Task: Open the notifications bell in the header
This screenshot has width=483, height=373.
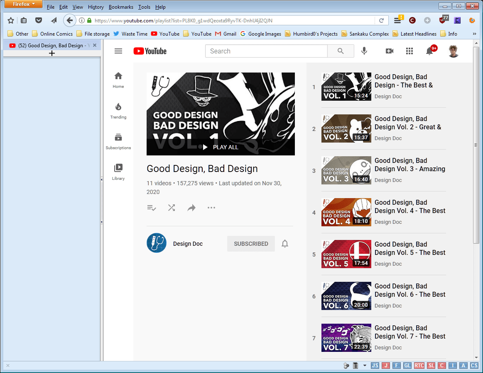Action: point(430,51)
